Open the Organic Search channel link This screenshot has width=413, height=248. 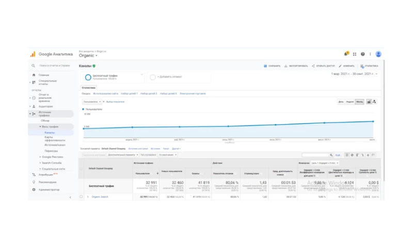(x=100, y=196)
